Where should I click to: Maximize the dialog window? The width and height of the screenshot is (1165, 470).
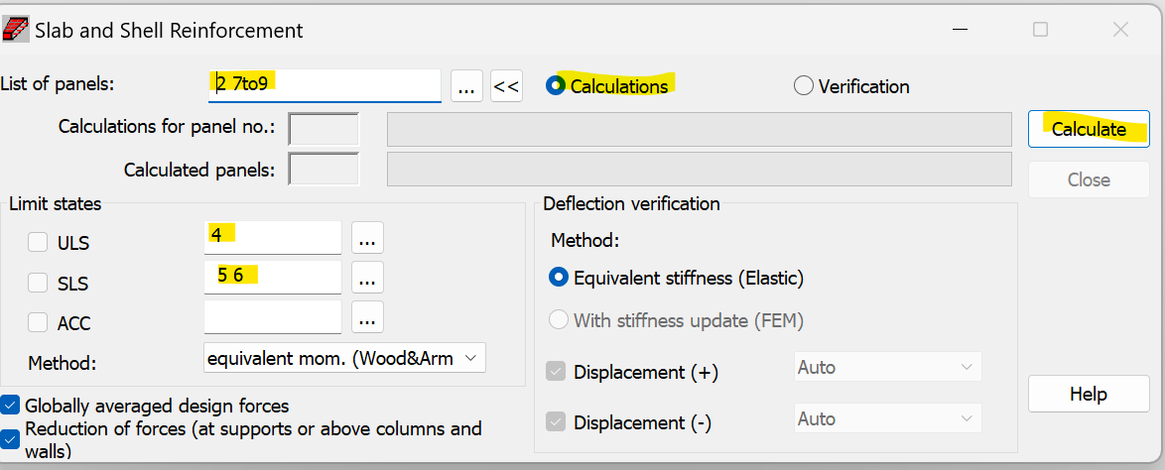point(1040,30)
